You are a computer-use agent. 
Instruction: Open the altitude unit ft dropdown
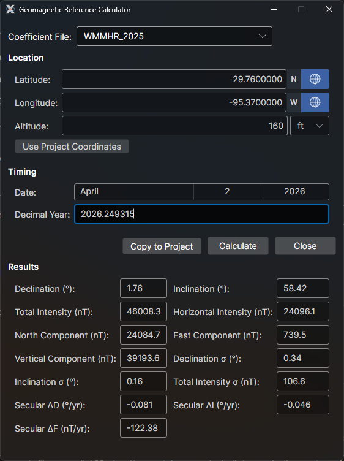[x=310, y=126]
